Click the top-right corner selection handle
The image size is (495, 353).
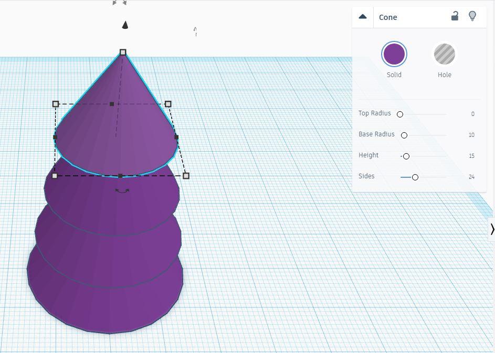pyautogui.click(x=168, y=104)
